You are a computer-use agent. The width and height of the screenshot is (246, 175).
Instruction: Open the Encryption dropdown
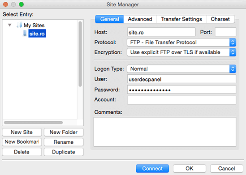coord(181,52)
